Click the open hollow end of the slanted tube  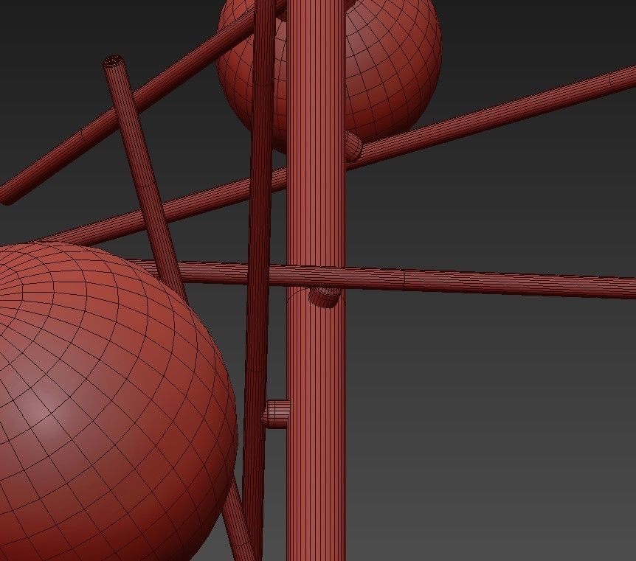pyautogui.click(x=114, y=62)
